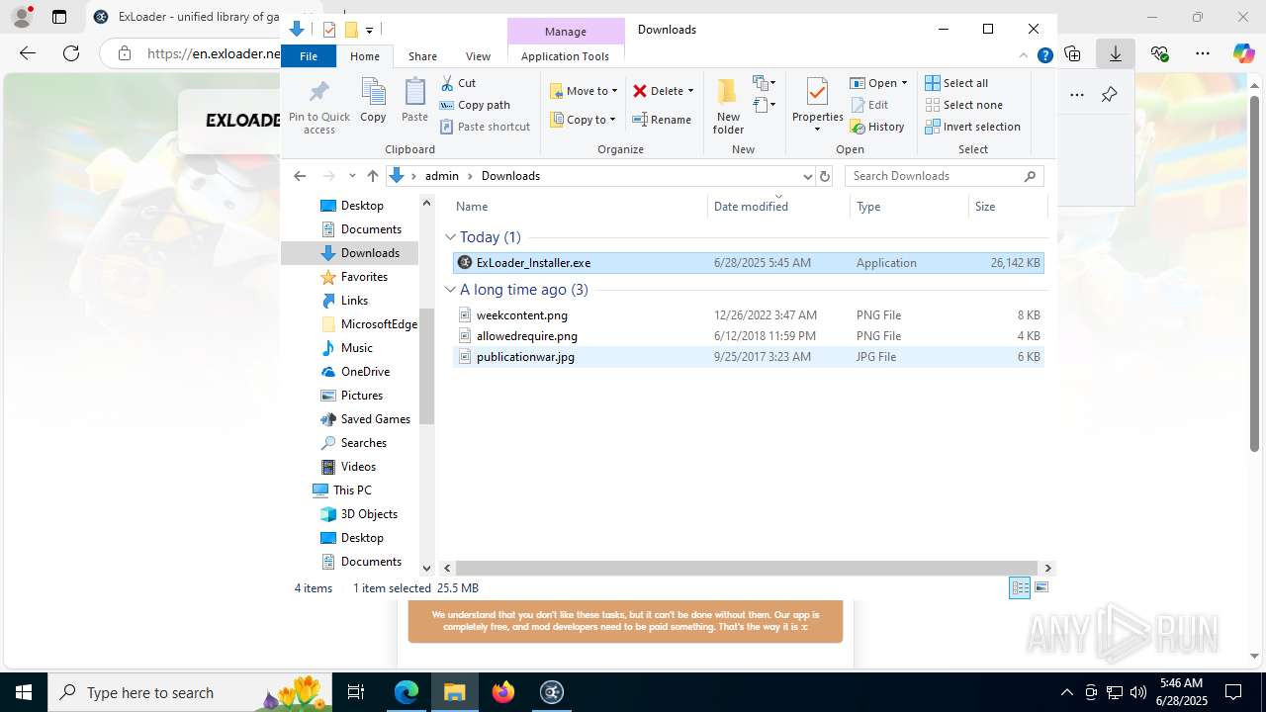This screenshot has height=712, width=1266.
Task: Select weekcontent.png file
Action: 748,315
